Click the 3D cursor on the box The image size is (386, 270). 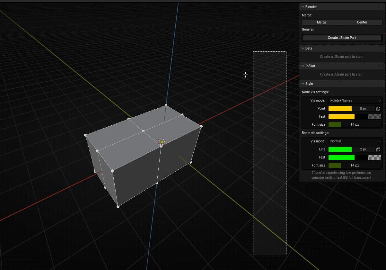point(162,142)
